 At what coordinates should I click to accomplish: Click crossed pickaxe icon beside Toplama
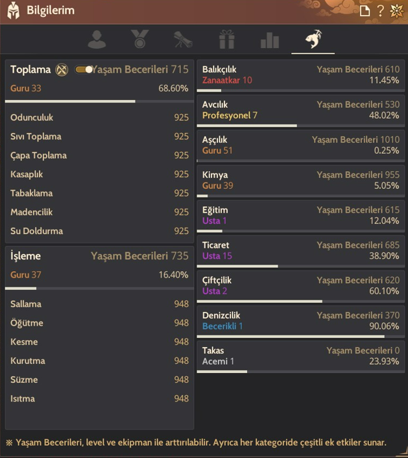[62, 70]
